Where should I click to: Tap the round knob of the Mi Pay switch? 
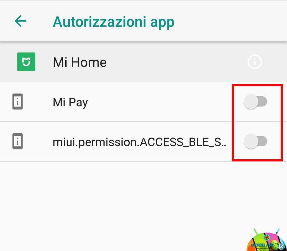251,102
